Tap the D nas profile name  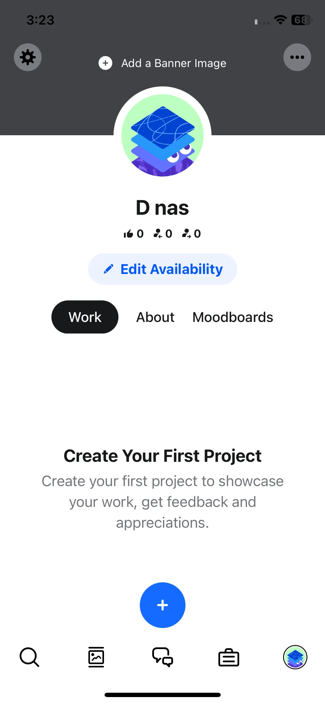162,208
